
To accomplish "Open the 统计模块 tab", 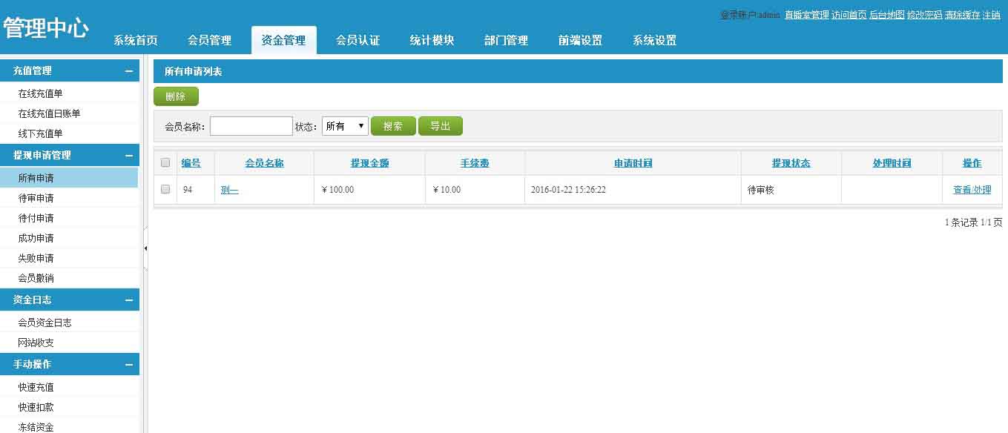I will (x=432, y=40).
